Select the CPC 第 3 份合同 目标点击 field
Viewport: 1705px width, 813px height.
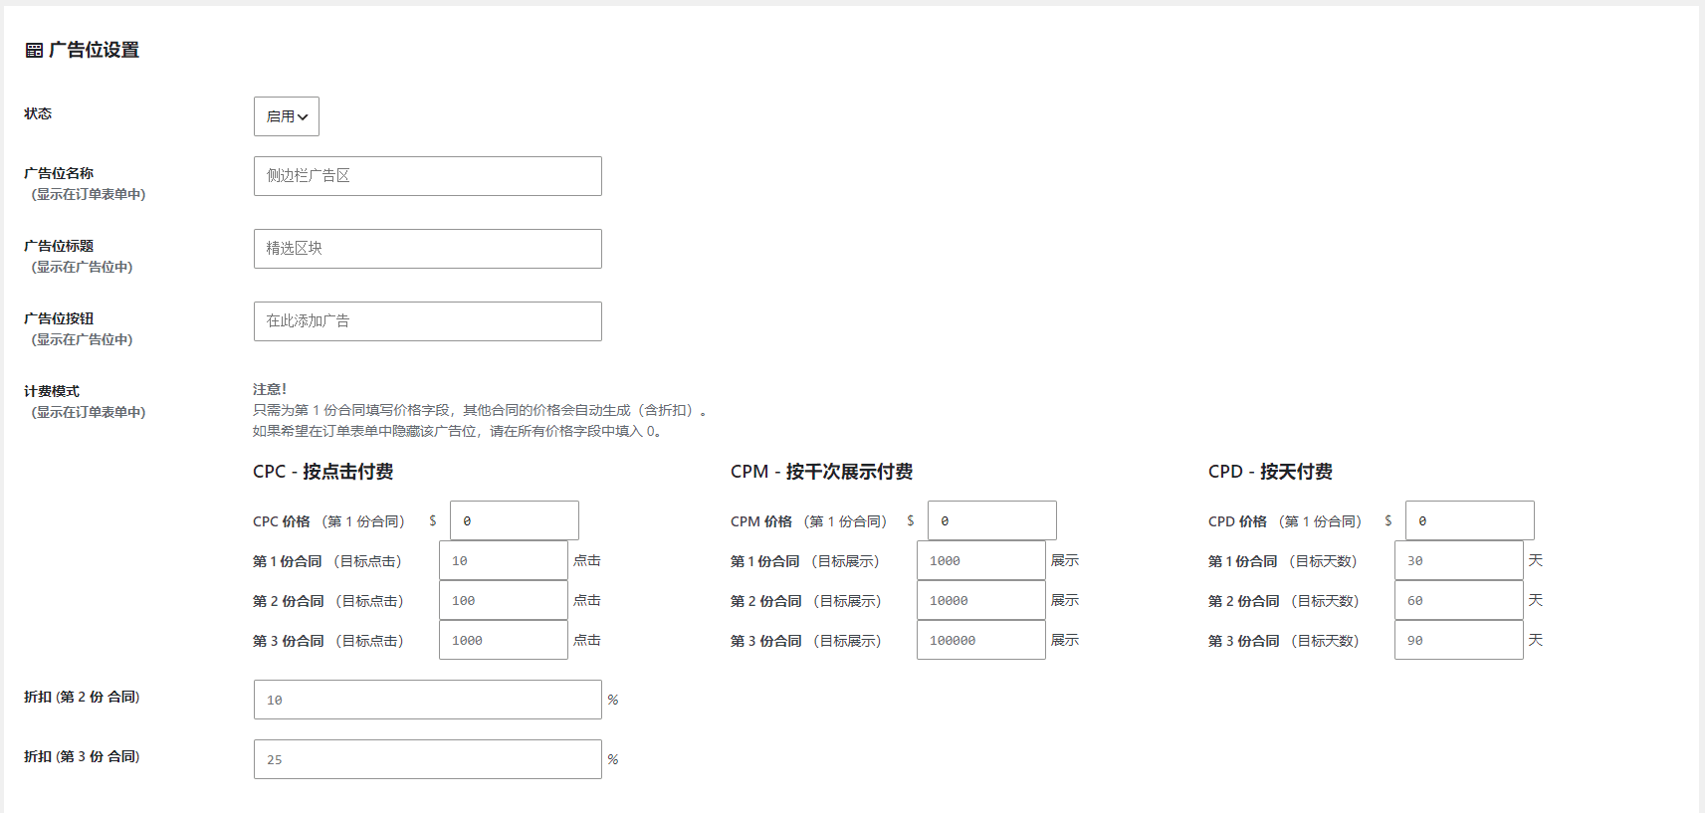pyautogui.click(x=504, y=640)
